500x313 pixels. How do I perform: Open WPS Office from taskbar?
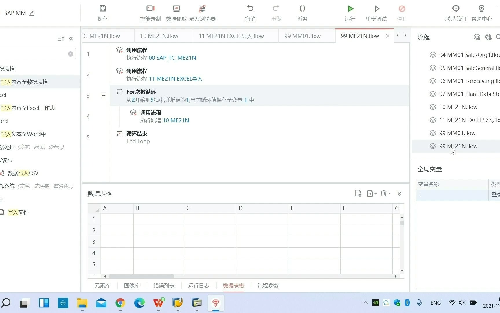(159, 303)
